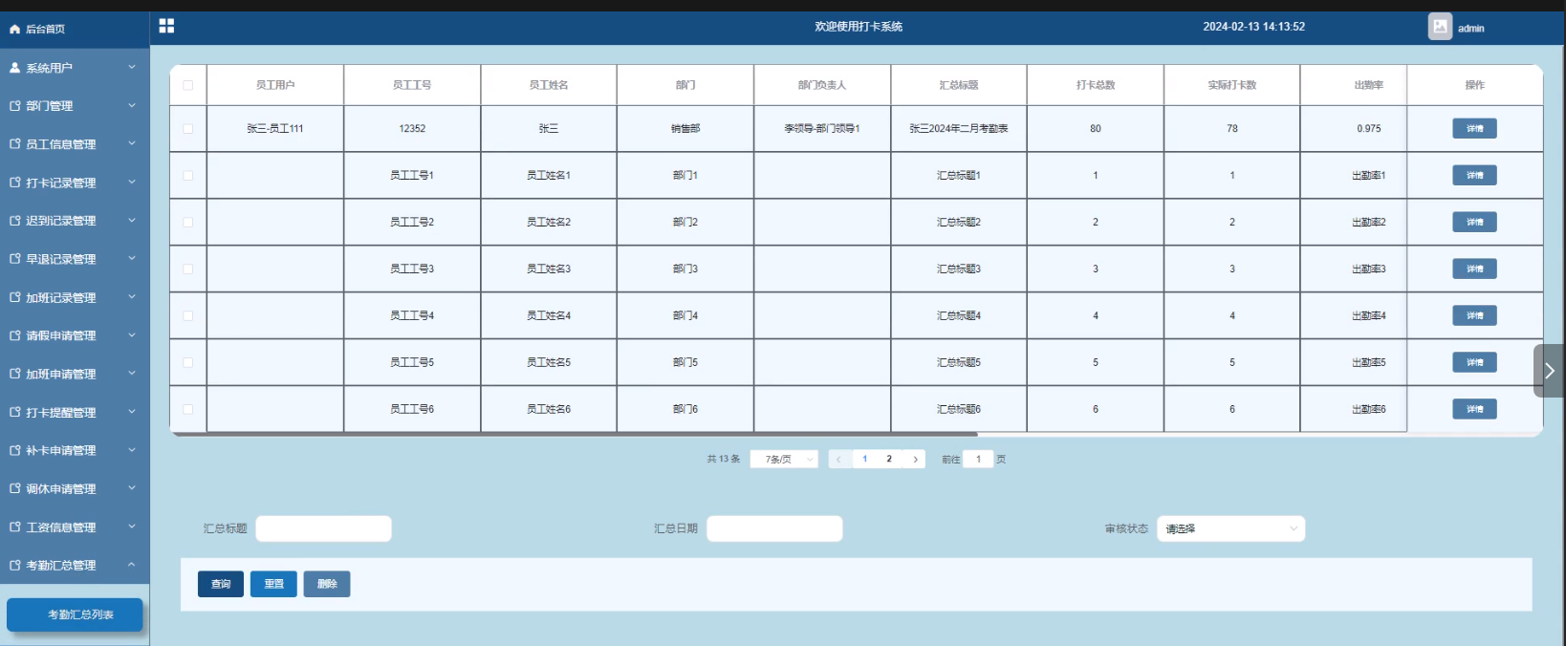Screen dimensions: 1566x646
Task: Expand the 员工信息管理 chevron
Action: [x=132, y=143]
